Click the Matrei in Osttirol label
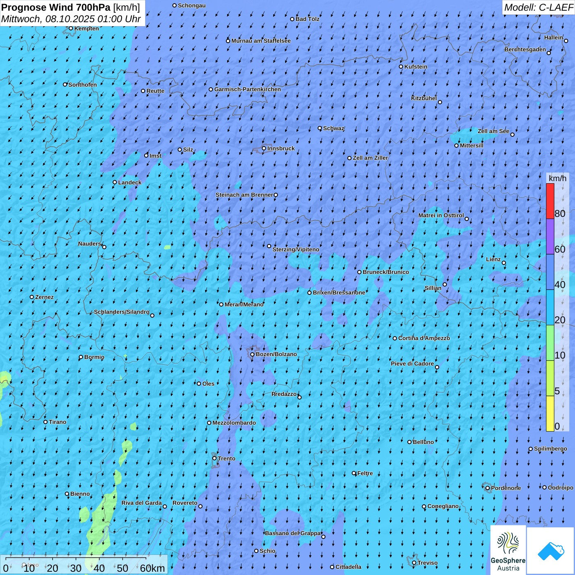 click(441, 215)
